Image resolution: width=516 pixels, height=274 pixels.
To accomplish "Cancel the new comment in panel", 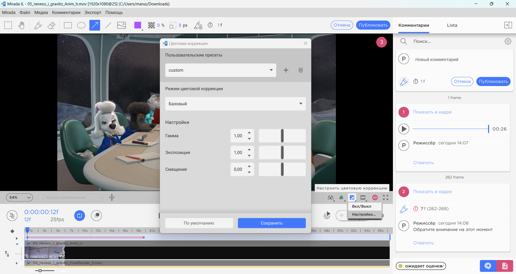I will [462, 81].
